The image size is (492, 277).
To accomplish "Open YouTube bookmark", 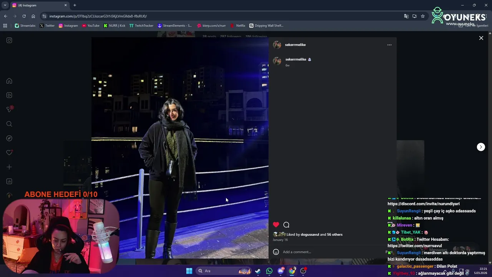I will point(91,26).
